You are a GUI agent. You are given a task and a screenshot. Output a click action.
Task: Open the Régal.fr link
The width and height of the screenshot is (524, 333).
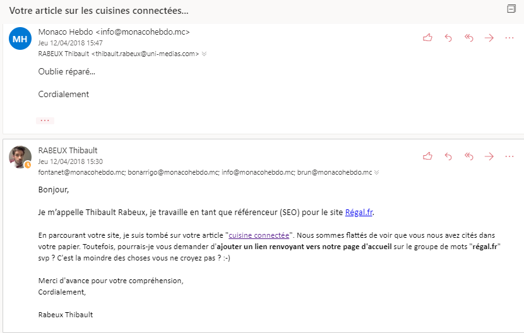click(359, 212)
